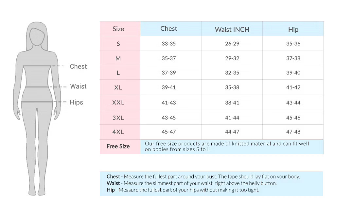Select the XXL size row label
Viewport: 352px width, 217px height.
coord(118,102)
